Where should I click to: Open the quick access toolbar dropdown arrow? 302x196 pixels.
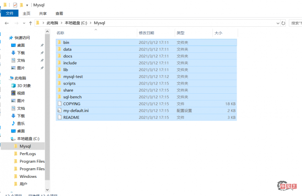tap(27, 6)
